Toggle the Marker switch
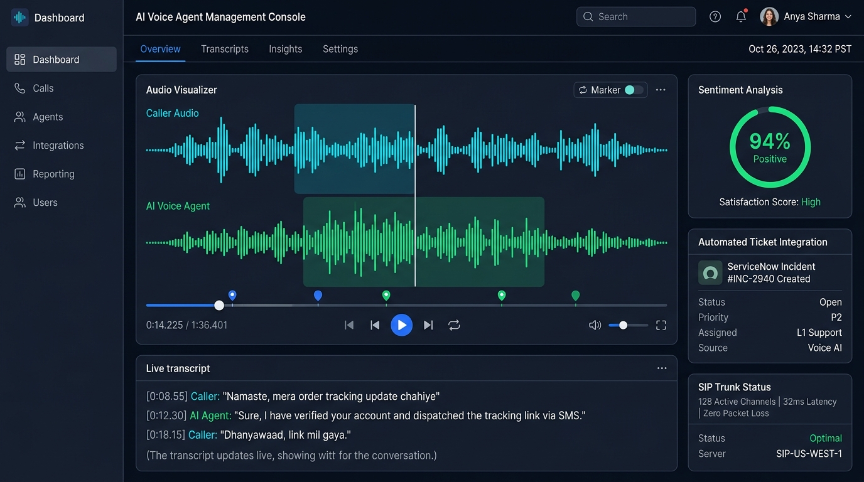The width and height of the screenshot is (864, 482). [x=634, y=90]
